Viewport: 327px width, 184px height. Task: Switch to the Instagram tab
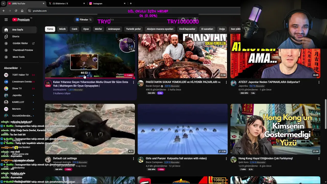click(x=107, y=4)
